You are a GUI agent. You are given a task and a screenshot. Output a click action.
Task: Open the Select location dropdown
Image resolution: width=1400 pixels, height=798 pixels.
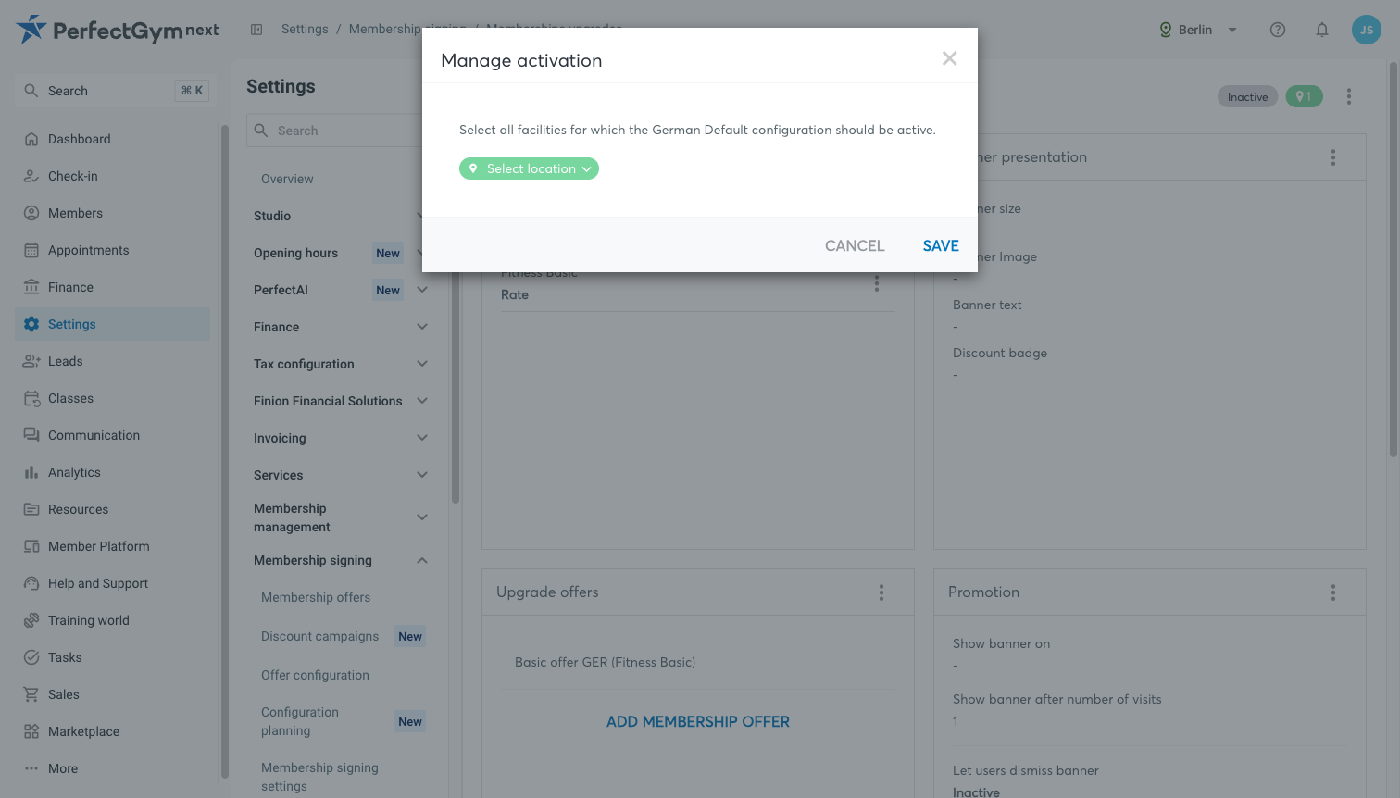[529, 168]
